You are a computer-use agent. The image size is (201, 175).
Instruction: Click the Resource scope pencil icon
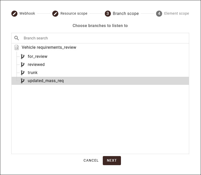(x=55, y=14)
